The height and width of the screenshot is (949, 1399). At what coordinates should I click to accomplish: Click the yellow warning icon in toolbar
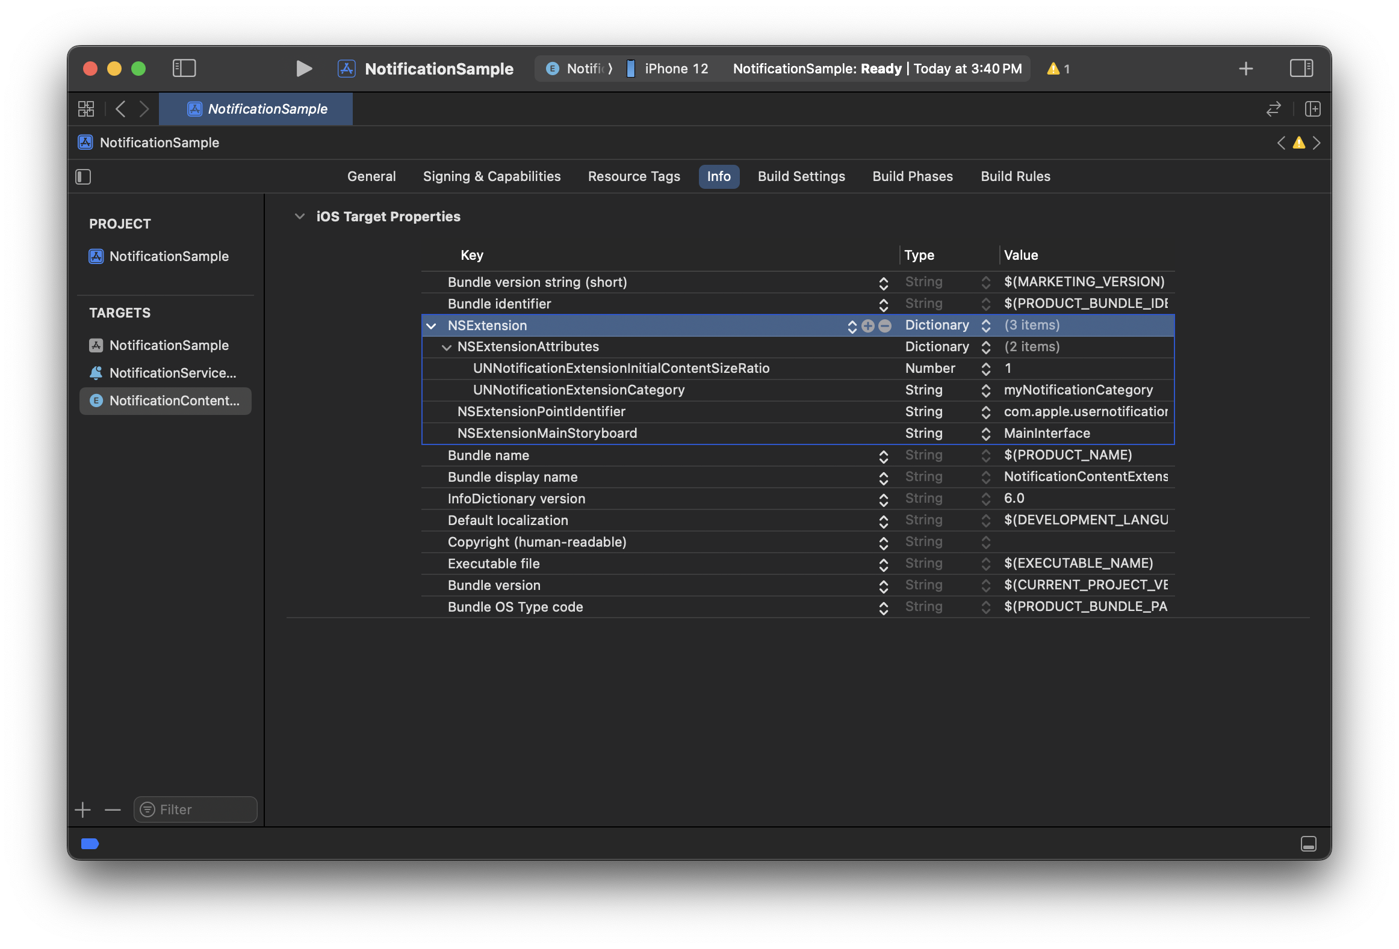point(1053,69)
